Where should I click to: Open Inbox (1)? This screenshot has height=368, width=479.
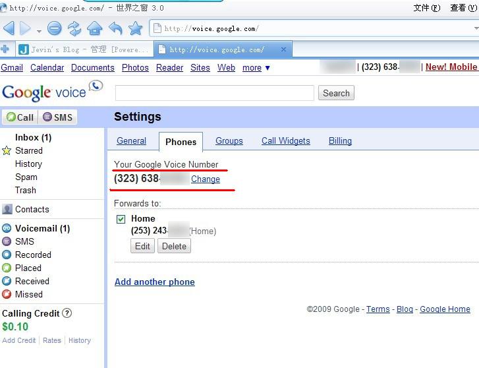(34, 137)
